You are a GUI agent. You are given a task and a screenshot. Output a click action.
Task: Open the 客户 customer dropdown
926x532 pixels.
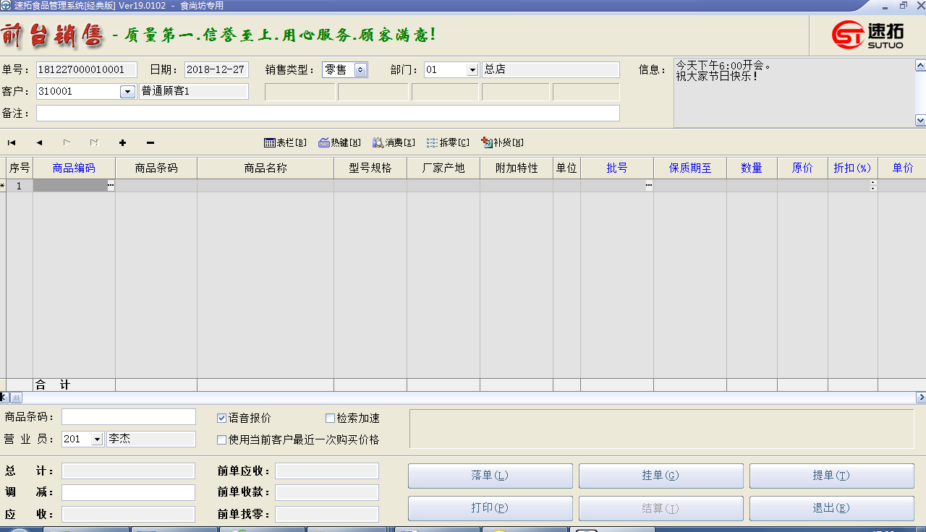click(128, 91)
